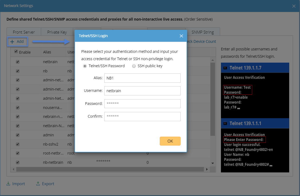The image size is (300, 196).
Task: Close the Network Settings window
Action: click(x=294, y=6)
